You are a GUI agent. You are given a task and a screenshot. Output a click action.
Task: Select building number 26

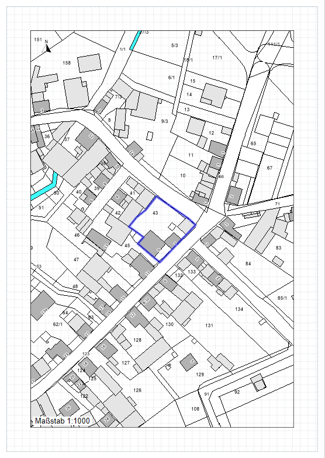[69, 408]
